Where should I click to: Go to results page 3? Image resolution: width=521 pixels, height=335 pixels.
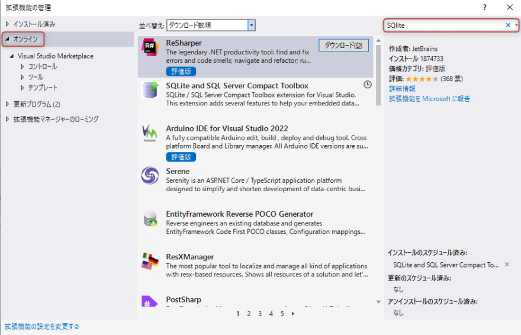click(260, 314)
